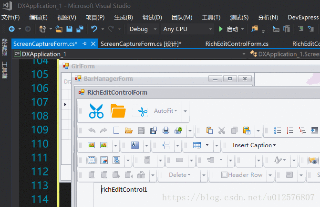The width and height of the screenshot is (320, 207).
Task: Pin the ScreenCaptureForm.cs tab
Action: coord(84,44)
